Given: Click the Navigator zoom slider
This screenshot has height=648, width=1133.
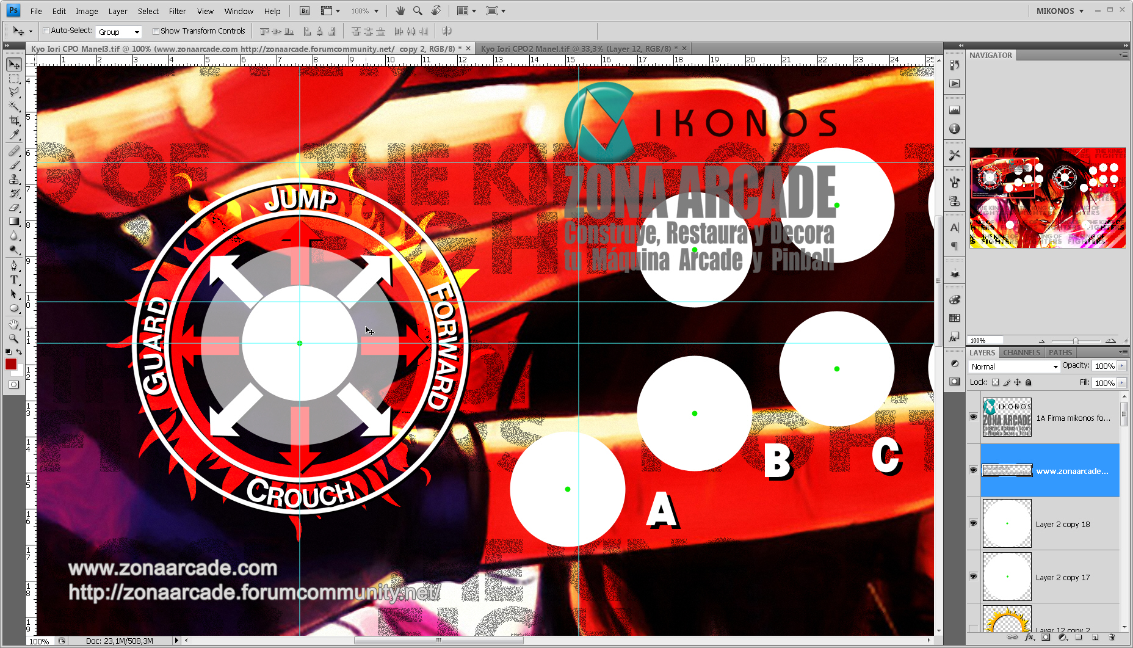Looking at the screenshot, I should coord(1076,341).
